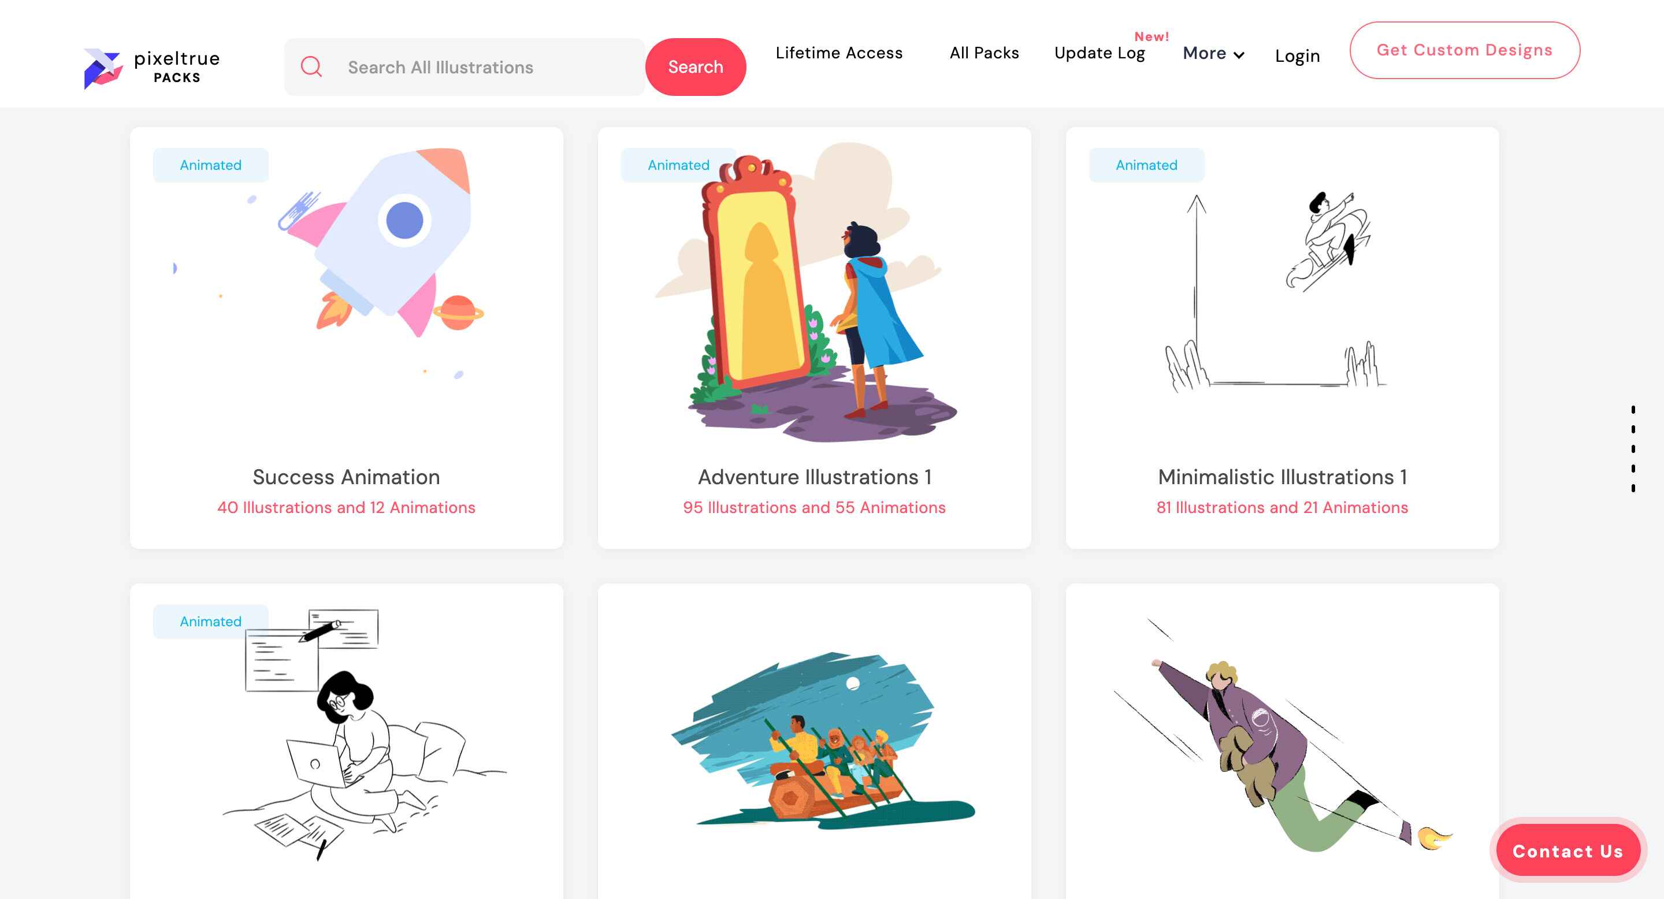
Task: Open the flying superhero illustration thumbnail
Action: click(x=1282, y=735)
